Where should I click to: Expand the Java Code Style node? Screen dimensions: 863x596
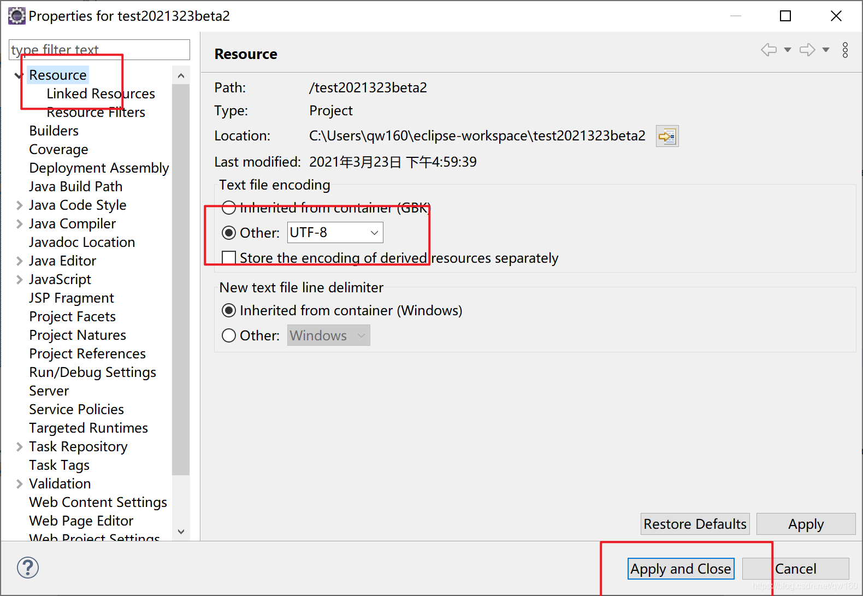(19, 205)
